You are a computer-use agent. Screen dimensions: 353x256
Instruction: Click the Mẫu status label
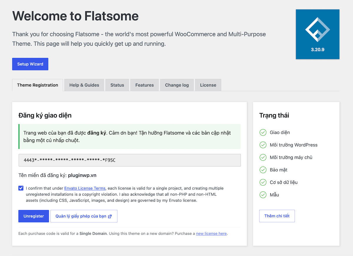(274, 195)
